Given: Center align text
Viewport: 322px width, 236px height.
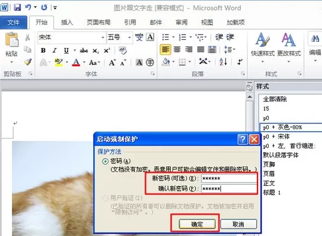Looking at the screenshot, I should point(177,49).
